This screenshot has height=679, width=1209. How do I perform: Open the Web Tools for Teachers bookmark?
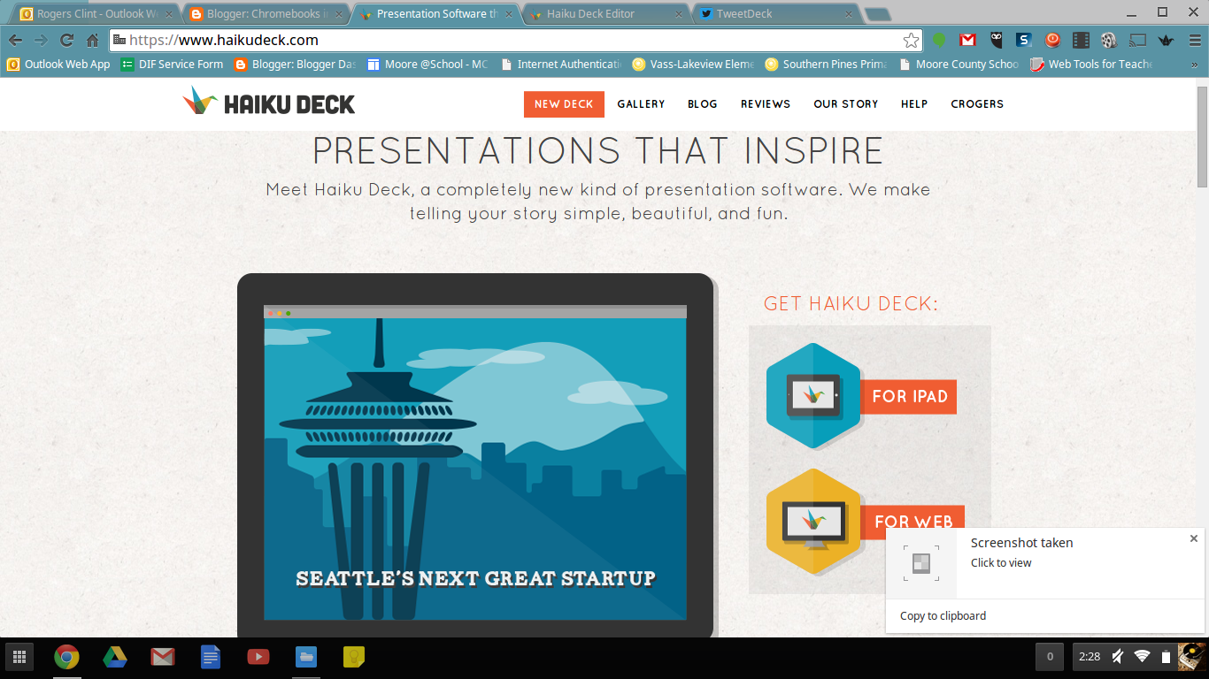pyautogui.click(x=1091, y=65)
